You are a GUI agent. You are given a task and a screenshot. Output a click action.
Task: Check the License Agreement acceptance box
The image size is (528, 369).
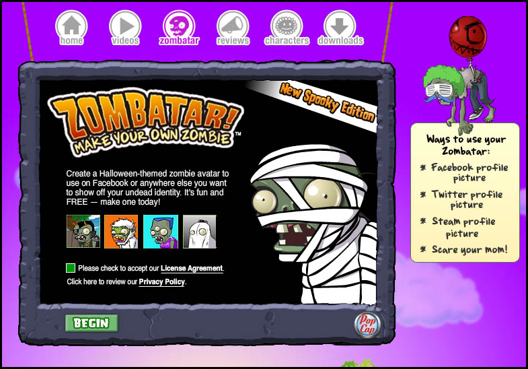[x=71, y=268]
